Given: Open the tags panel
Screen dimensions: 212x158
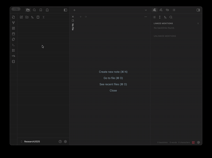Looking at the screenshot, I should (167, 10).
